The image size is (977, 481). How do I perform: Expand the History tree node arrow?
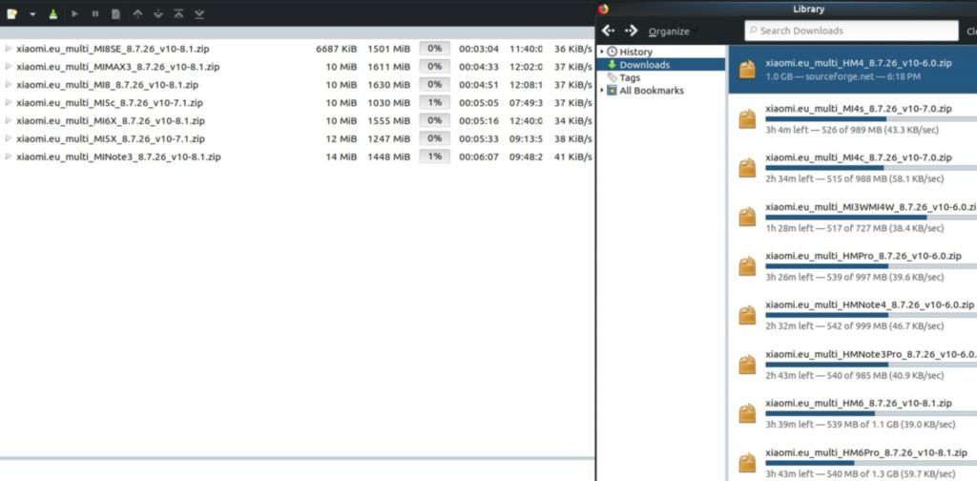[x=602, y=52]
